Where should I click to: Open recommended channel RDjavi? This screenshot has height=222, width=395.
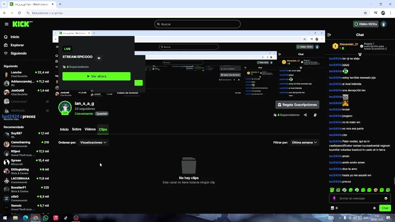click(x=26, y=153)
